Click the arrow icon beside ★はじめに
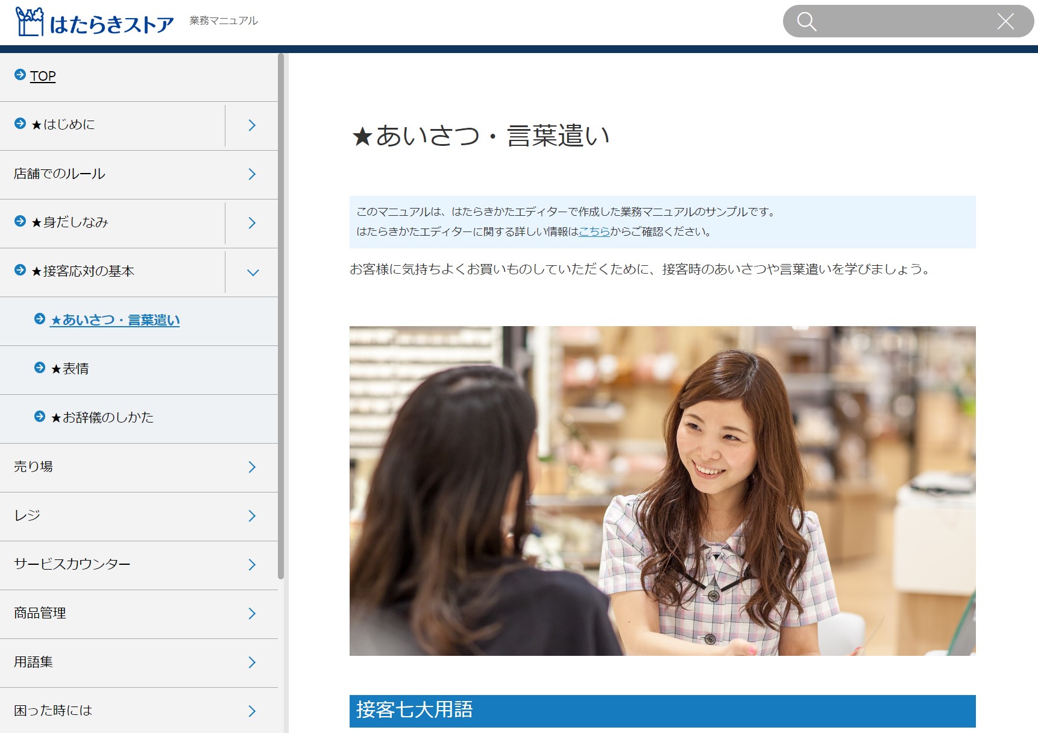 [x=20, y=124]
